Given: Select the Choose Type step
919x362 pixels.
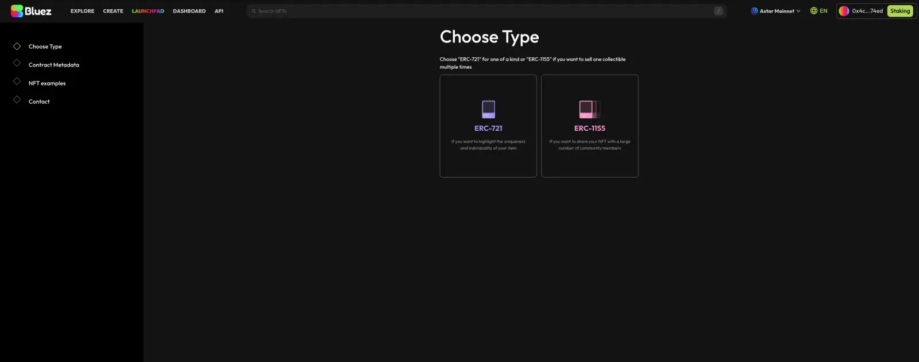Looking at the screenshot, I should pos(45,46).
